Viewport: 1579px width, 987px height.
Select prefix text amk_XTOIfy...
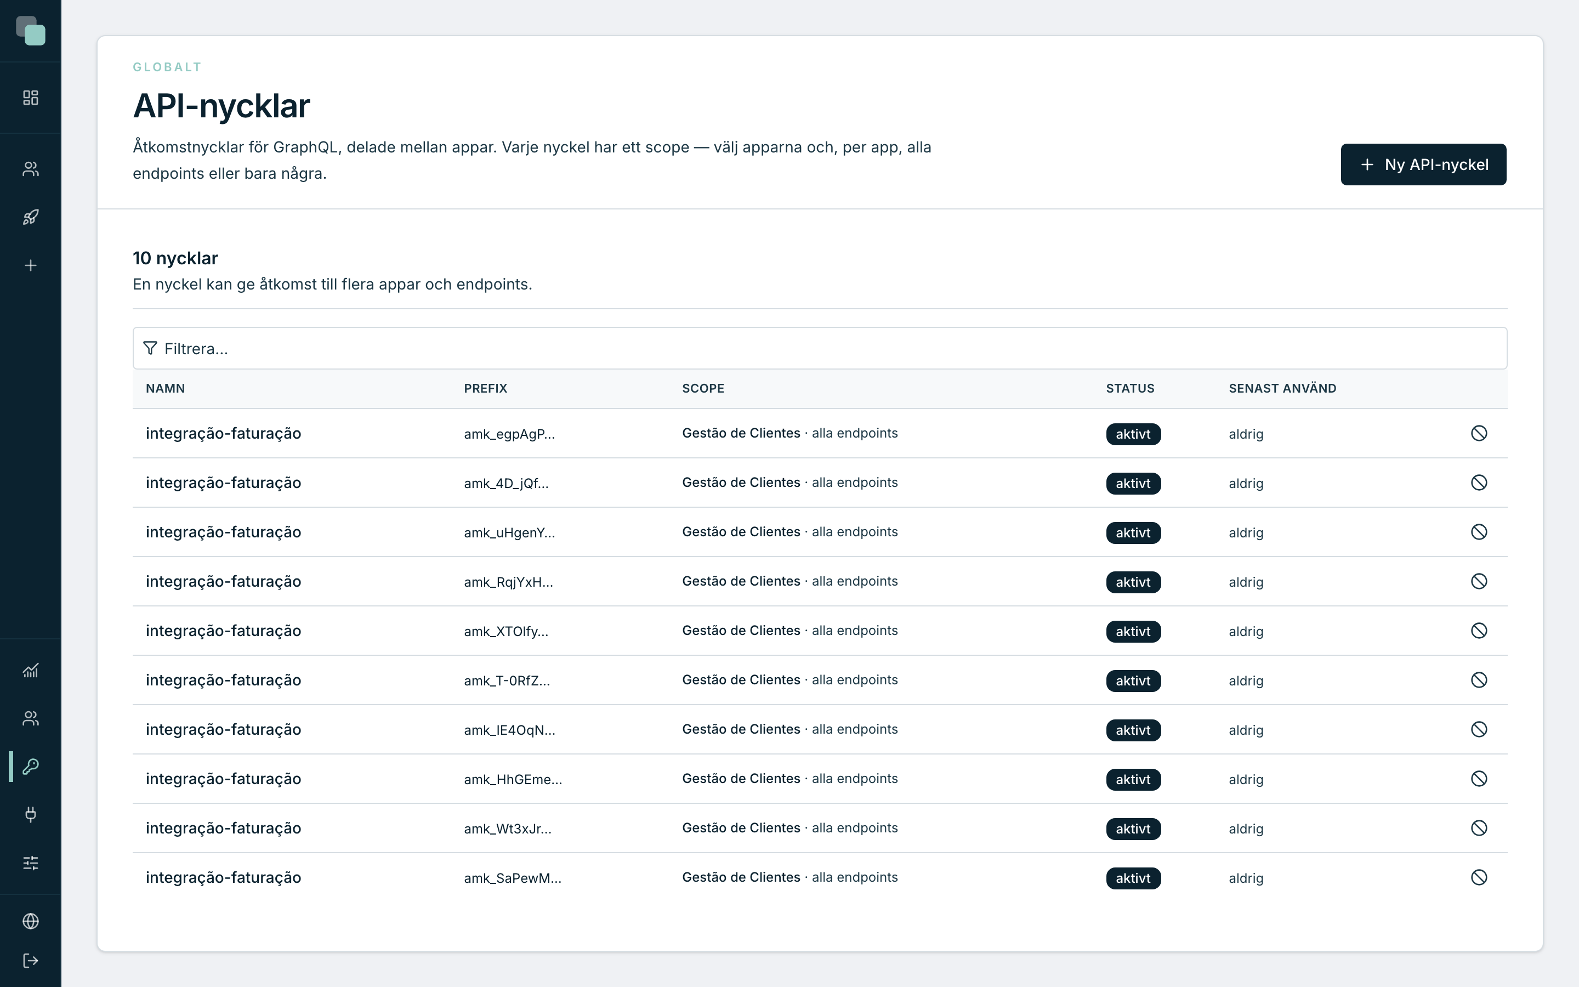tap(505, 631)
